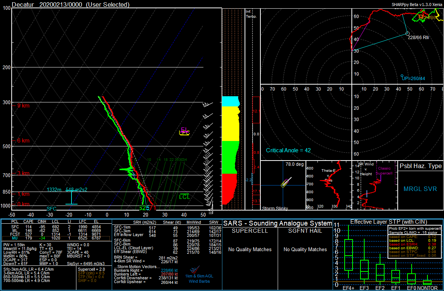Click the STP (cin) = 0.5 value
444x291 pixels.
91,273
